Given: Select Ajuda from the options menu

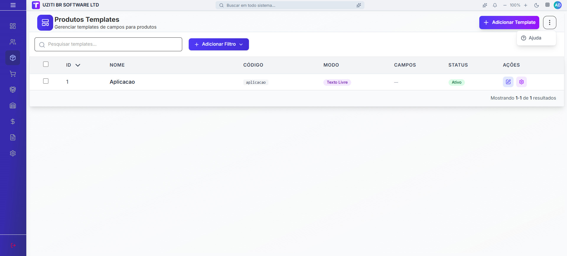Looking at the screenshot, I should pyautogui.click(x=535, y=38).
